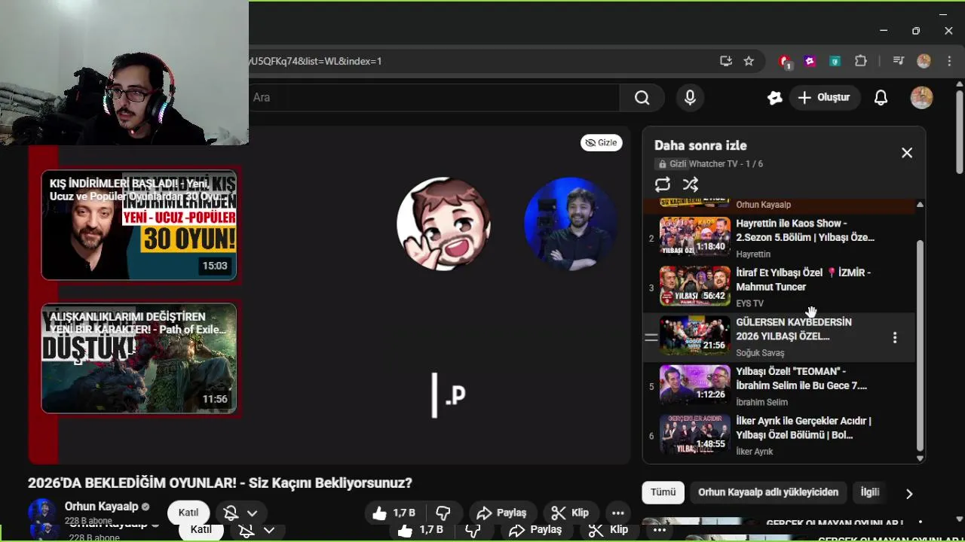965x542 pixels.
Task: Toggle playlist loop
Action: point(663,184)
